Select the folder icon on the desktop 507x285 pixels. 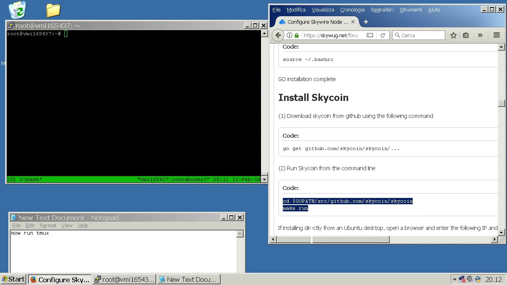tap(53, 10)
